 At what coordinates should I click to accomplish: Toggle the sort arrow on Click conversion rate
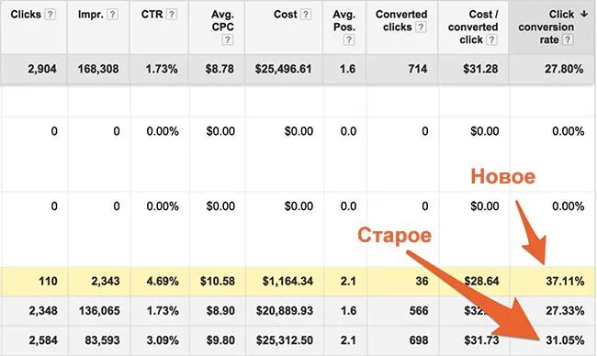tap(584, 14)
